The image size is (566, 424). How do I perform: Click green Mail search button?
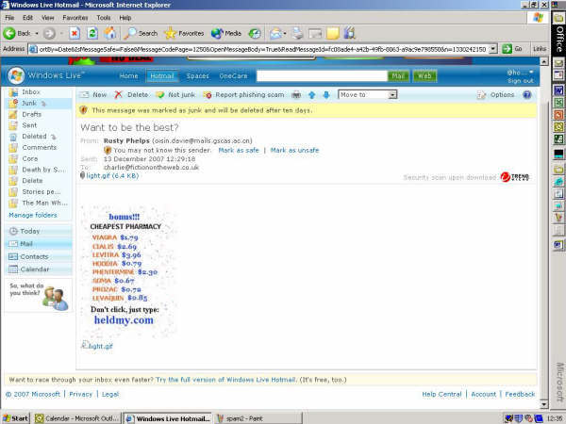[x=398, y=75]
